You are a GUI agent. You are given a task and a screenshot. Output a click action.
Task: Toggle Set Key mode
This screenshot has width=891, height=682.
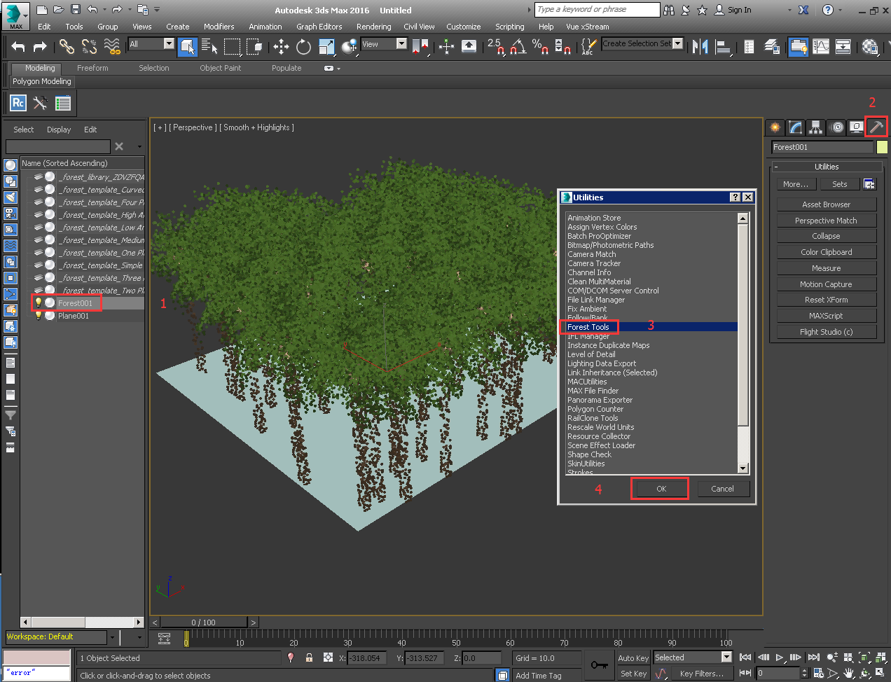633,674
